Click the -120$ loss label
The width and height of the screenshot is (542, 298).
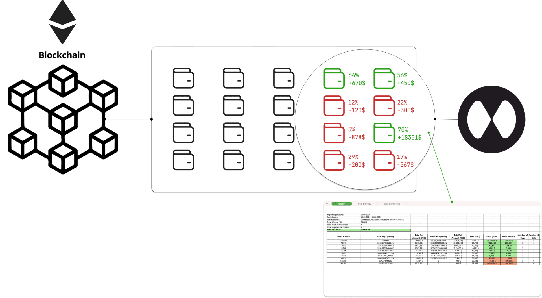(357, 110)
